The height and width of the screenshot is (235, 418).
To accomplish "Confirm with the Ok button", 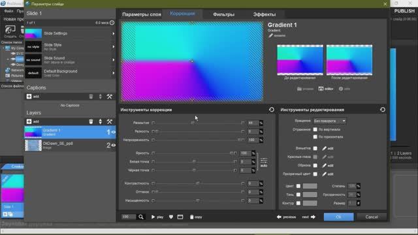I will (338, 217).
